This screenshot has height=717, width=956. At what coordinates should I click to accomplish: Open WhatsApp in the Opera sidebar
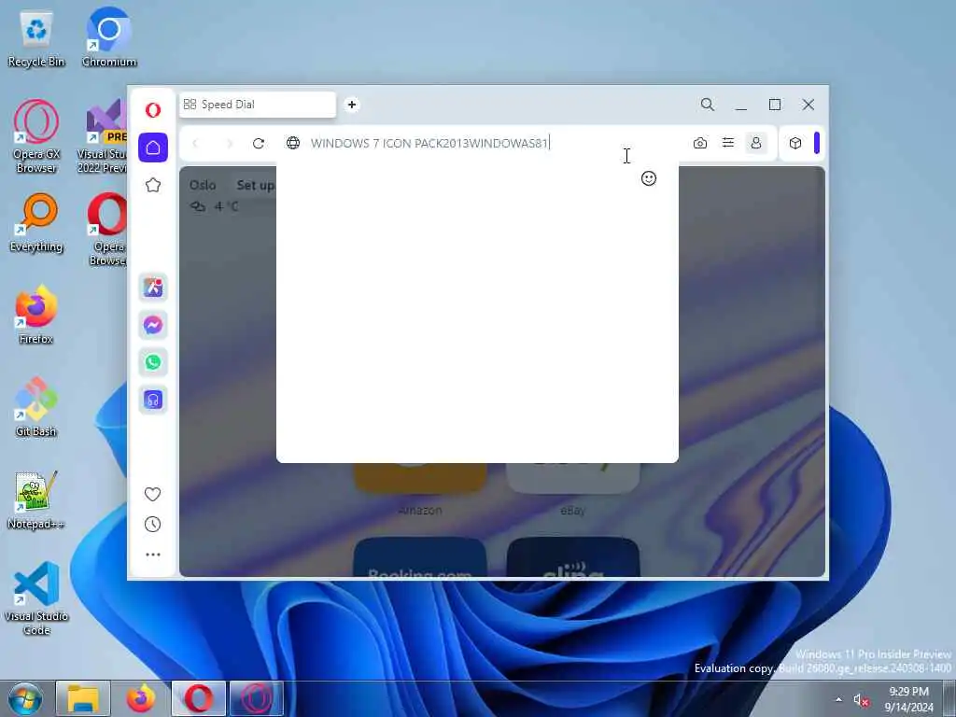coord(153,362)
